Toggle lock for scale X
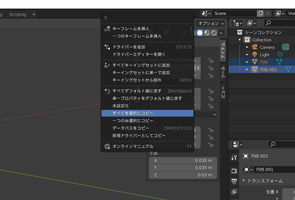The width and height of the screenshot is (295, 200). click(x=211, y=130)
